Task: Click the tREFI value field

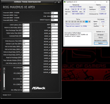Action: [x=54, y=25]
